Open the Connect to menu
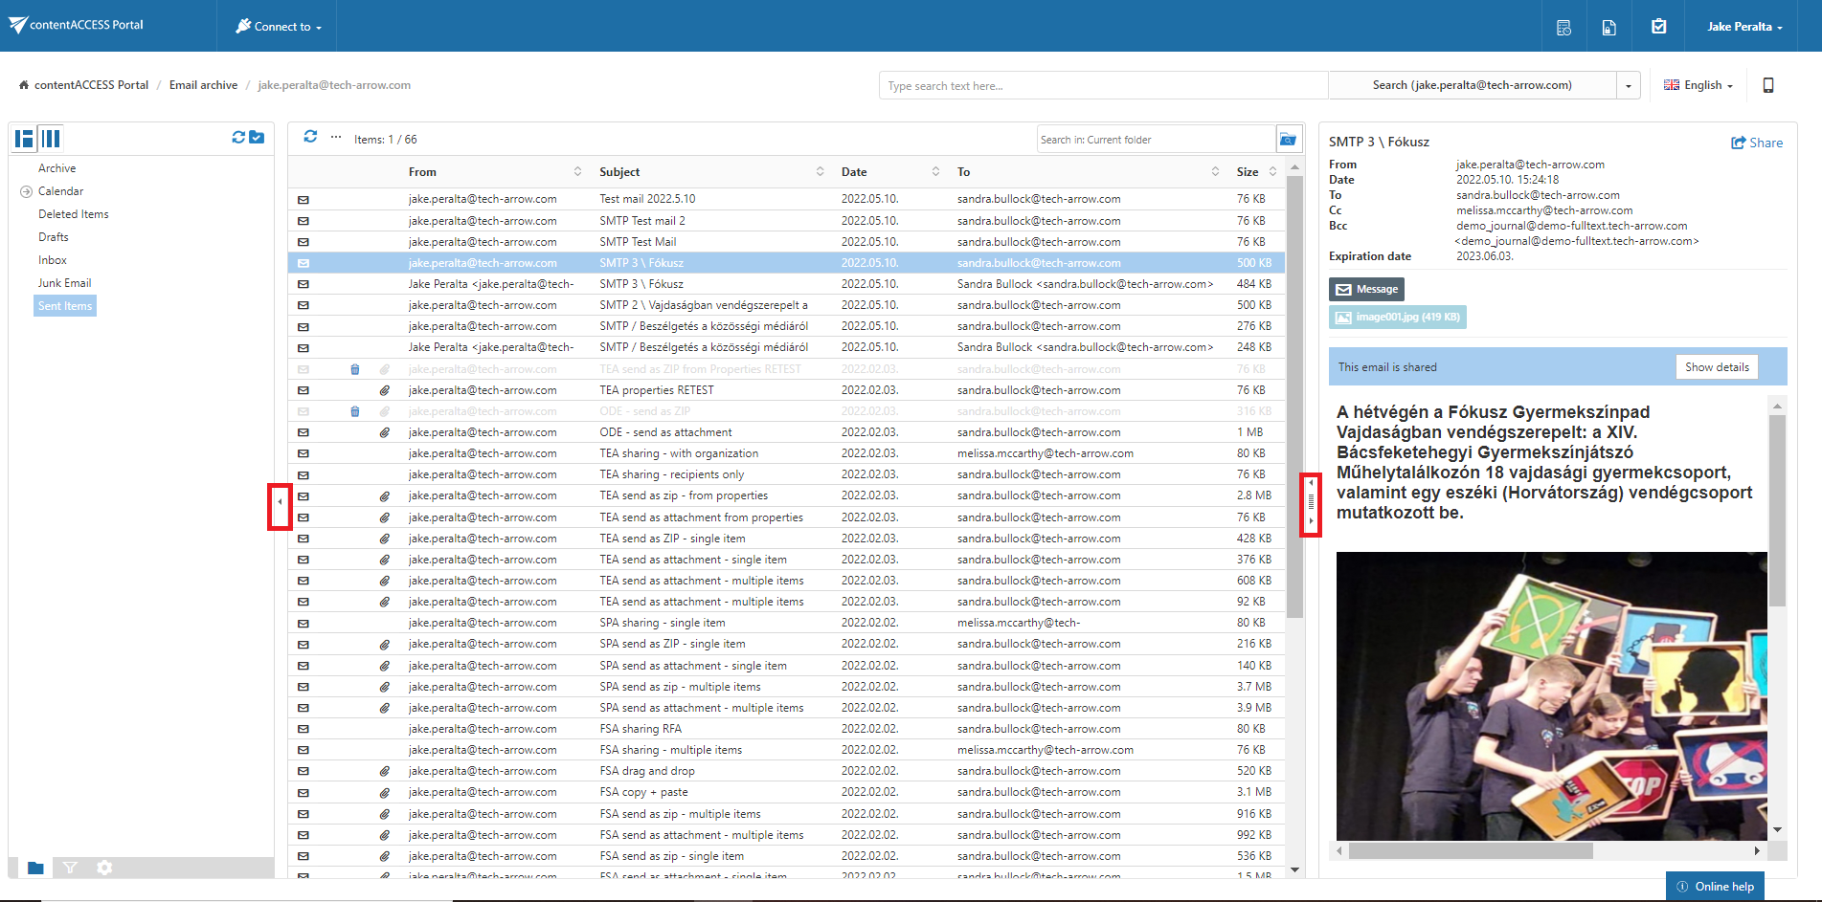Screen dimensions: 1822x902 pyautogui.click(x=279, y=27)
